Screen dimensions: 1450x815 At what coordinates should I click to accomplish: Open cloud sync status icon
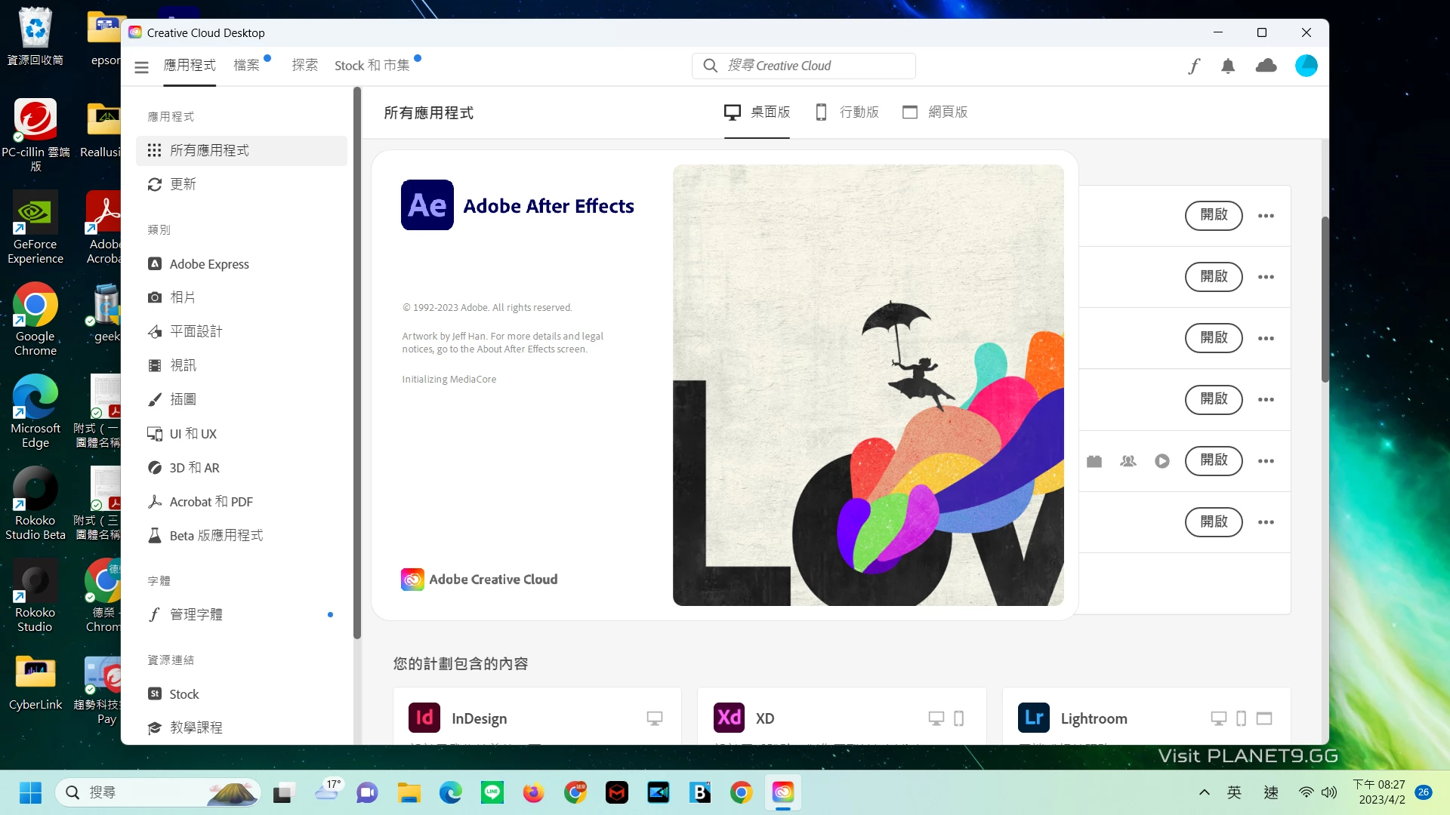(x=1266, y=66)
